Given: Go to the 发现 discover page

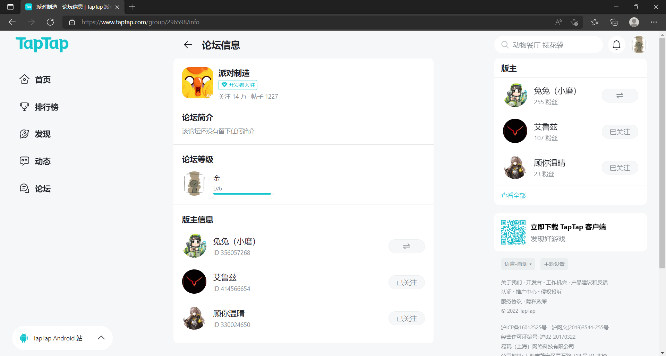Looking at the screenshot, I should tap(35, 134).
